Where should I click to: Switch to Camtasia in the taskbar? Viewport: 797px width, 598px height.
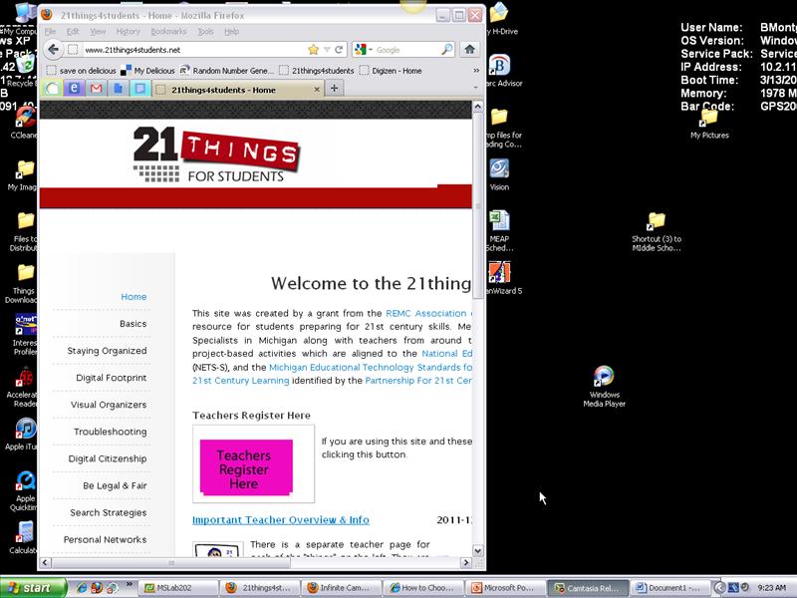pos(588,588)
